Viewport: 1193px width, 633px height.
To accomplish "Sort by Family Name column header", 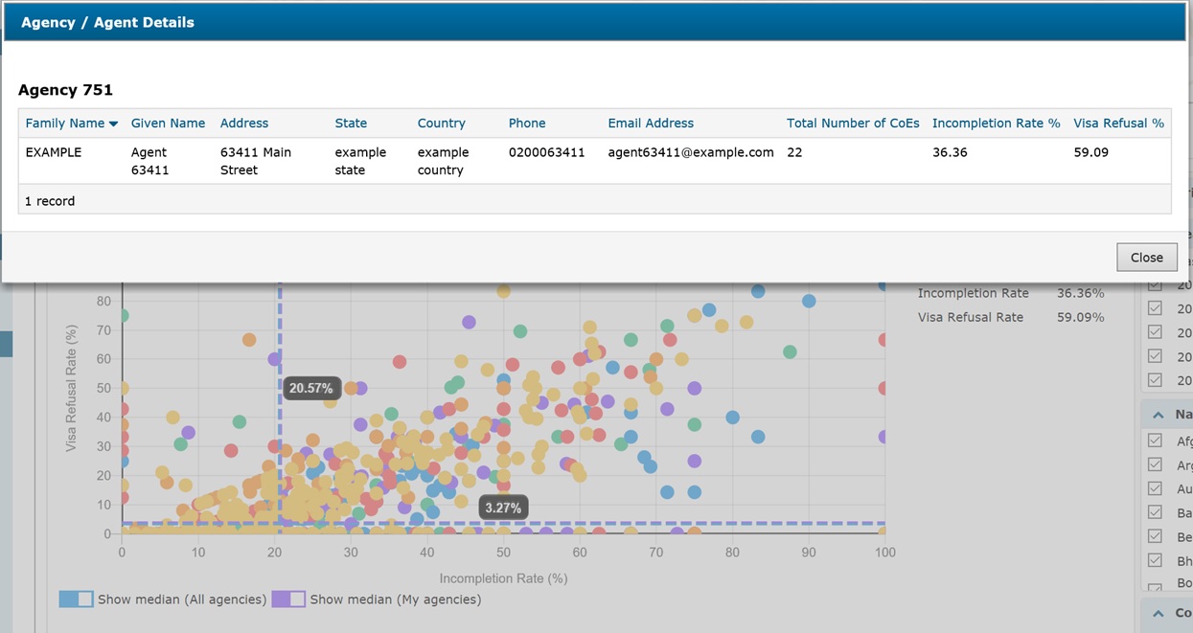I will 65,123.
